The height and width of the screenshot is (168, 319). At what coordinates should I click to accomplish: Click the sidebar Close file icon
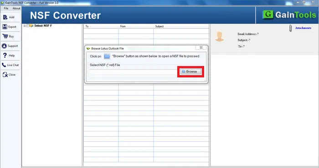(x=5, y=75)
